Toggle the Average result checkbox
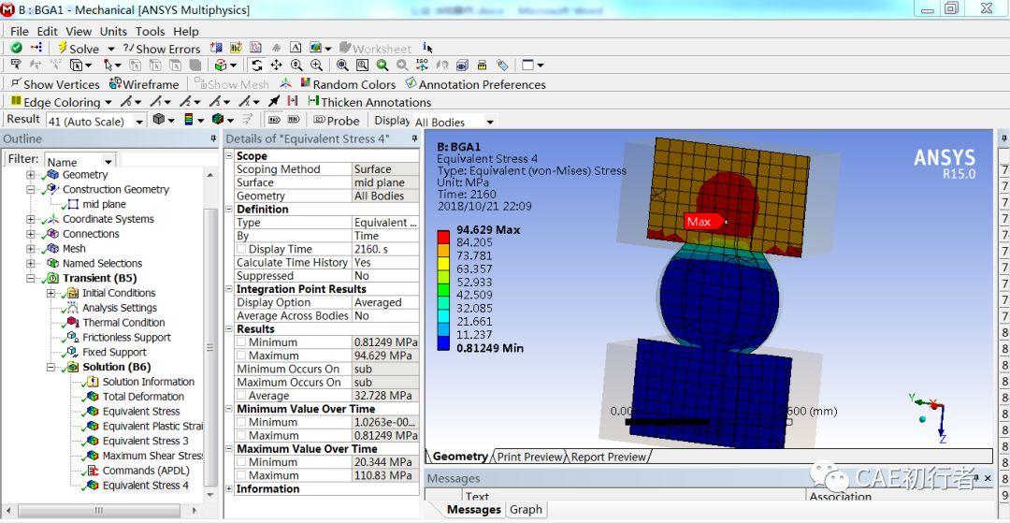Viewport: 1010px width, 523px height. click(241, 396)
